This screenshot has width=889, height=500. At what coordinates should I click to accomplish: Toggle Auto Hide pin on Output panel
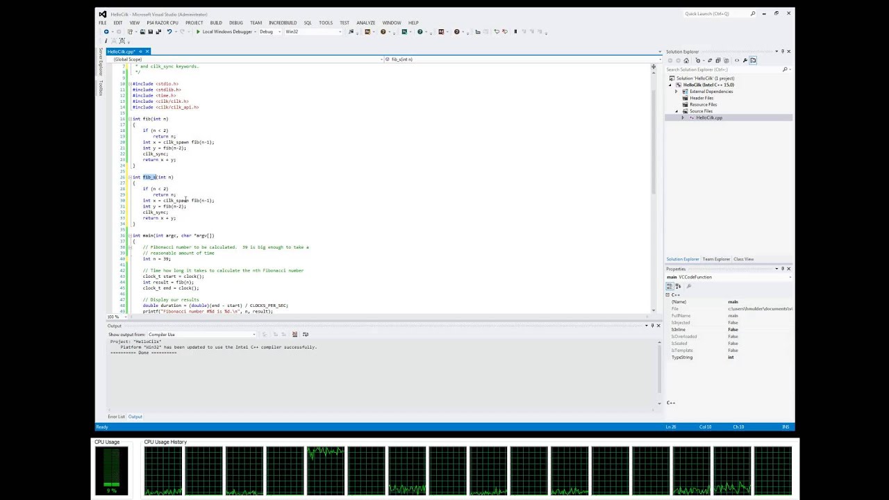pos(652,326)
